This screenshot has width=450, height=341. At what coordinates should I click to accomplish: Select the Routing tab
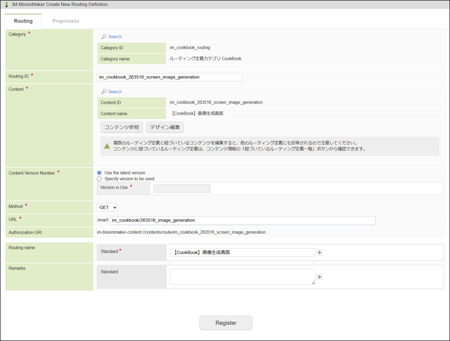(x=23, y=21)
